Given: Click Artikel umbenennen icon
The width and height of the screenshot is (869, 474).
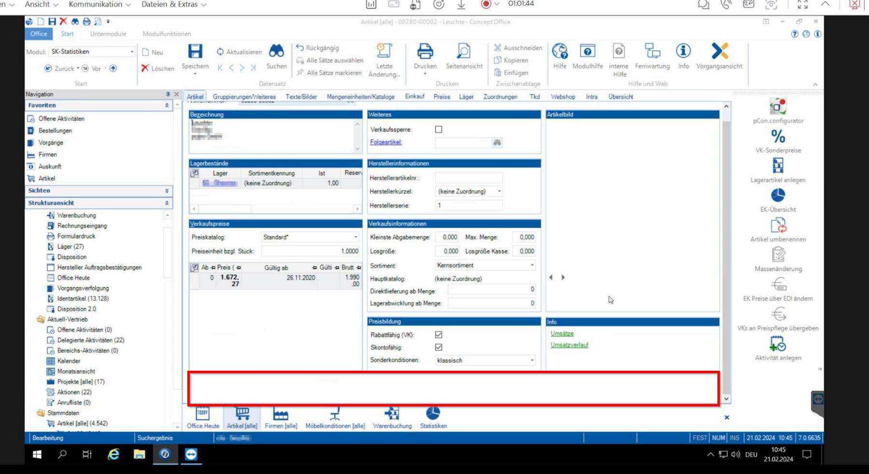Looking at the screenshot, I should click(778, 225).
